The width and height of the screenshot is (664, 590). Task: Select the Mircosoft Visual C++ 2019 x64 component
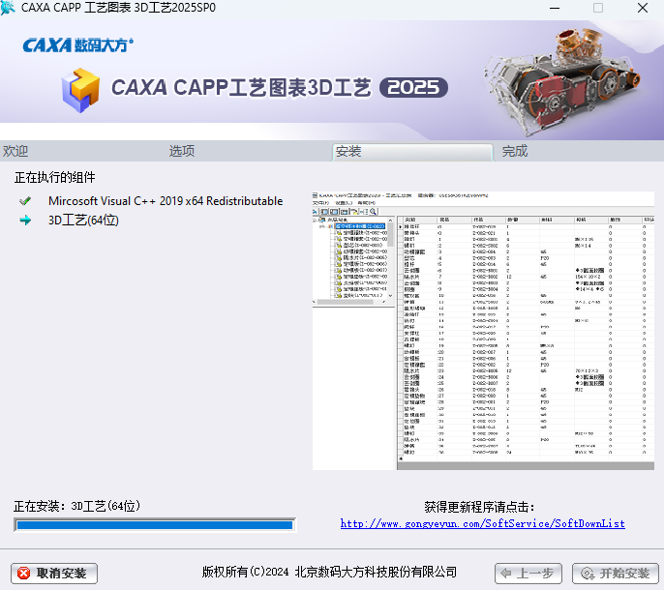tap(166, 201)
